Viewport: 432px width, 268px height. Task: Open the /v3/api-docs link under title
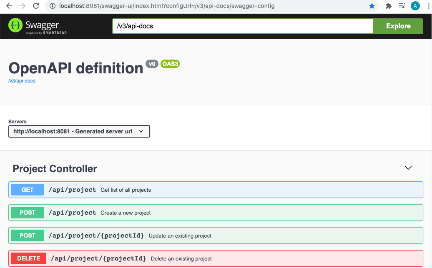22,81
